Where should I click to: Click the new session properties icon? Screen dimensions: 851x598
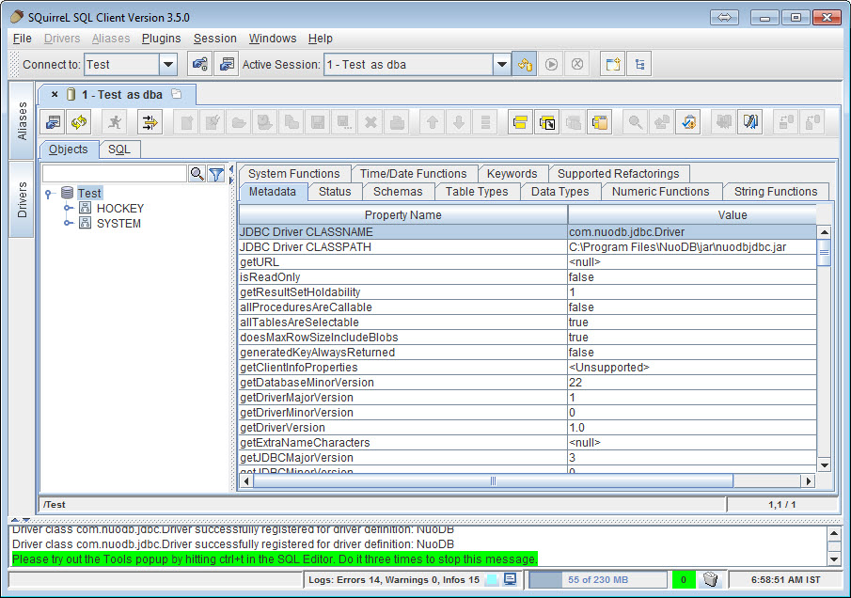[227, 65]
